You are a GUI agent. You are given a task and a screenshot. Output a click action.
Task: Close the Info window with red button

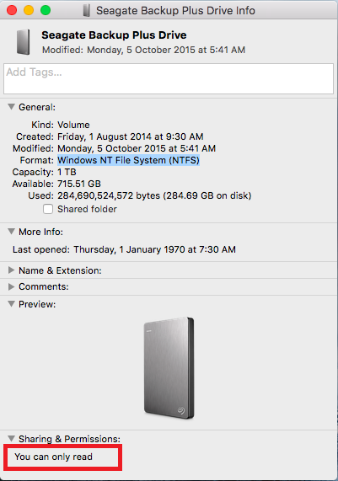click(12, 10)
